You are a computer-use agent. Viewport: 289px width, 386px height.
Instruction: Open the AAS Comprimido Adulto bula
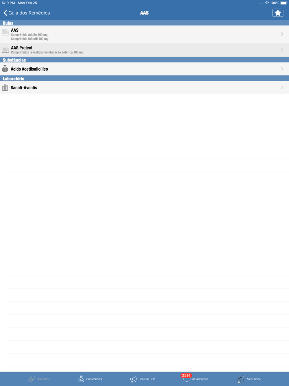pos(144,34)
